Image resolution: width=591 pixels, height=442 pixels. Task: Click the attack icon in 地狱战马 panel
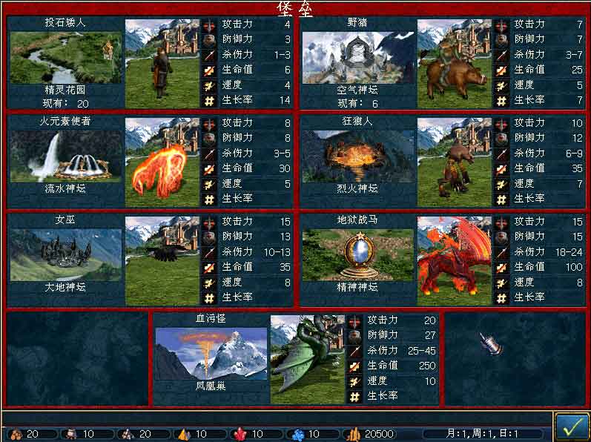coord(501,223)
